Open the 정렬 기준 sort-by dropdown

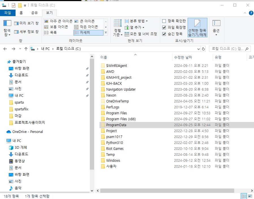pyautogui.click(x=118, y=28)
